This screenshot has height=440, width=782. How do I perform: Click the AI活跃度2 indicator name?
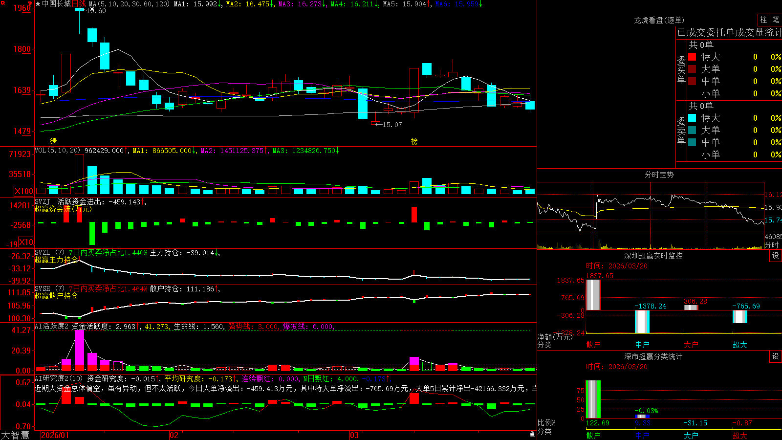pos(52,326)
